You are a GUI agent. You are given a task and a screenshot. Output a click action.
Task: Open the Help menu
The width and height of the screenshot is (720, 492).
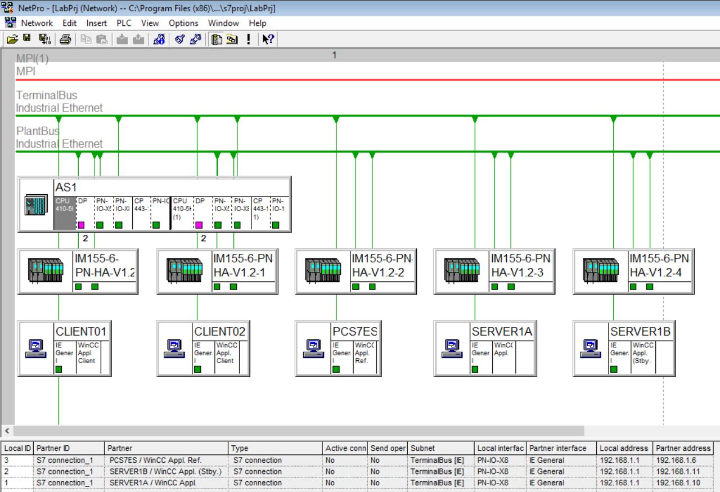[258, 23]
